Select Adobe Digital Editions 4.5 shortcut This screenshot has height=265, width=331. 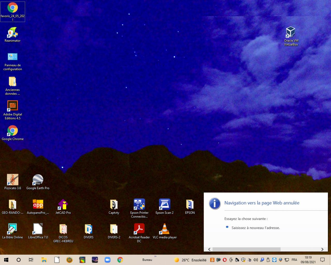point(12,110)
